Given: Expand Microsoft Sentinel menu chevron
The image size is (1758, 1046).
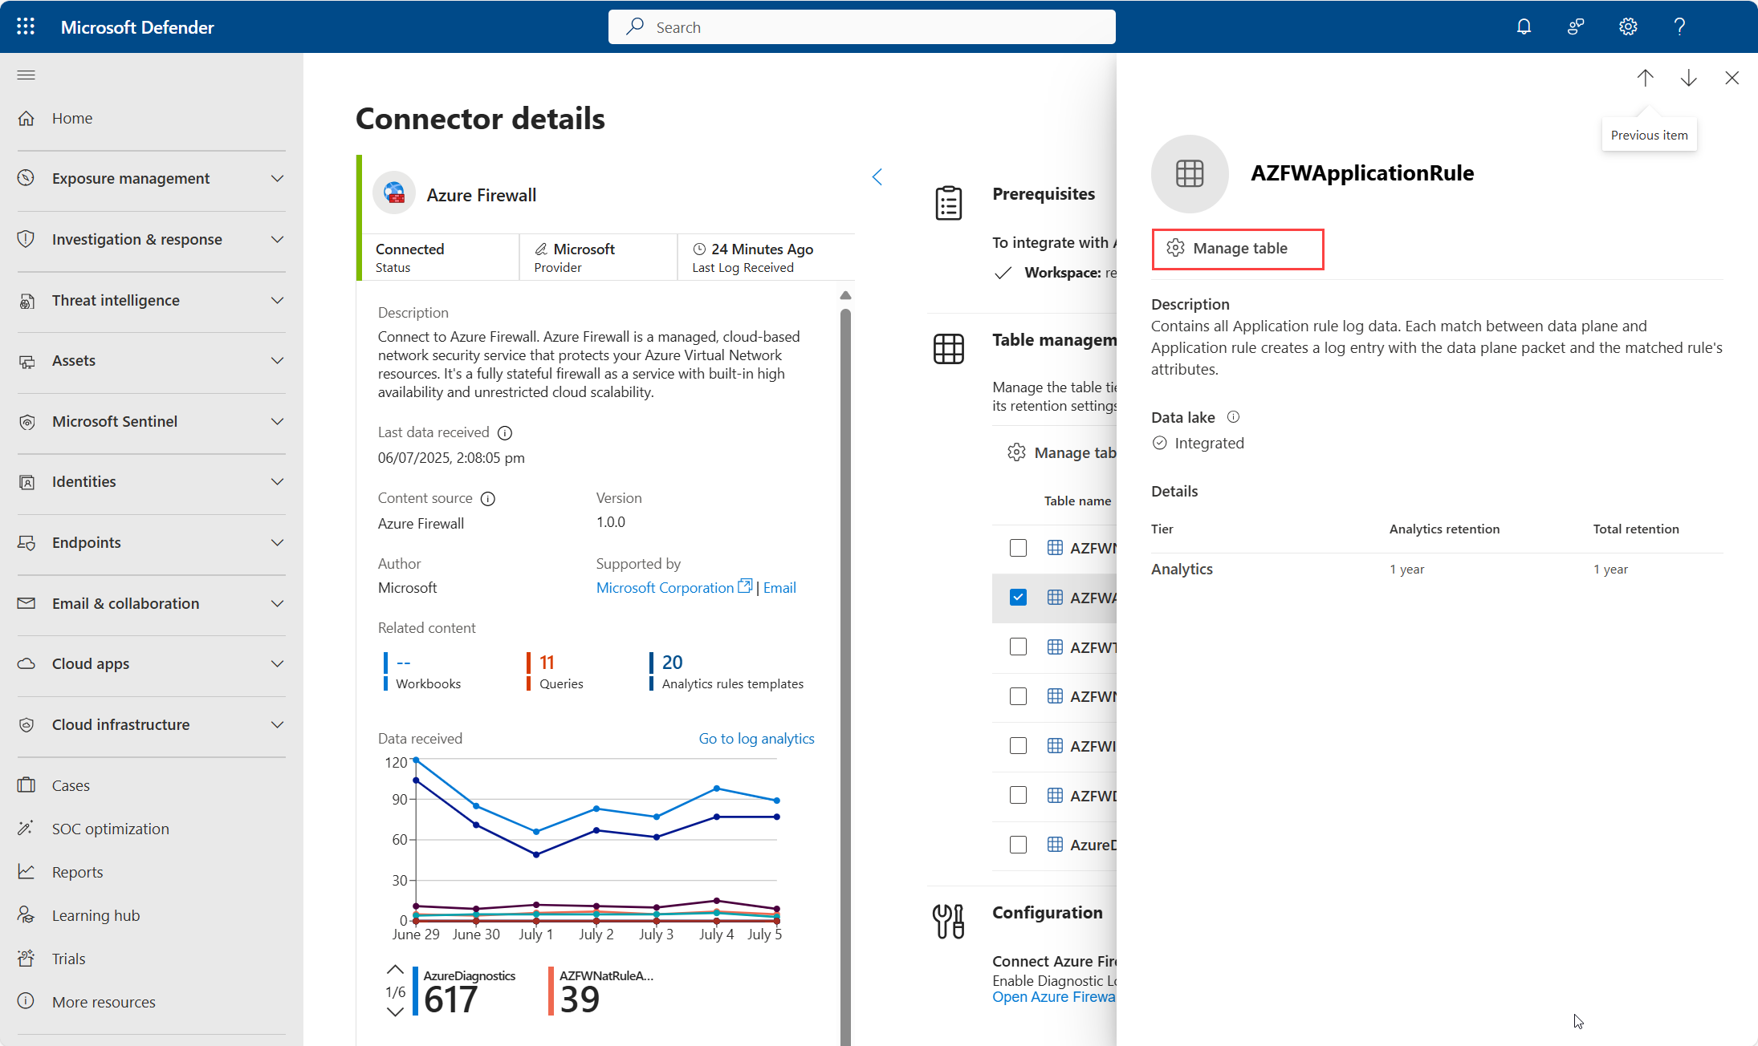Looking at the screenshot, I should pos(278,422).
